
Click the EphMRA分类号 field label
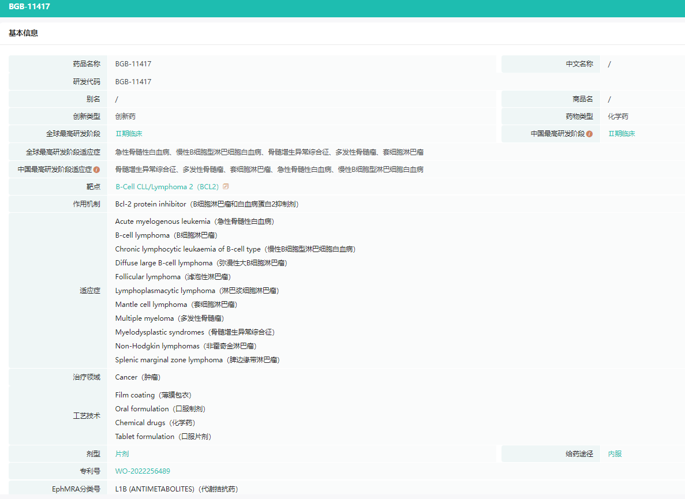point(76,489)
